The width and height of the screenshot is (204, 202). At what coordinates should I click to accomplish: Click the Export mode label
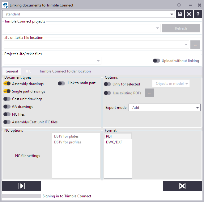[x=116, y=108]
